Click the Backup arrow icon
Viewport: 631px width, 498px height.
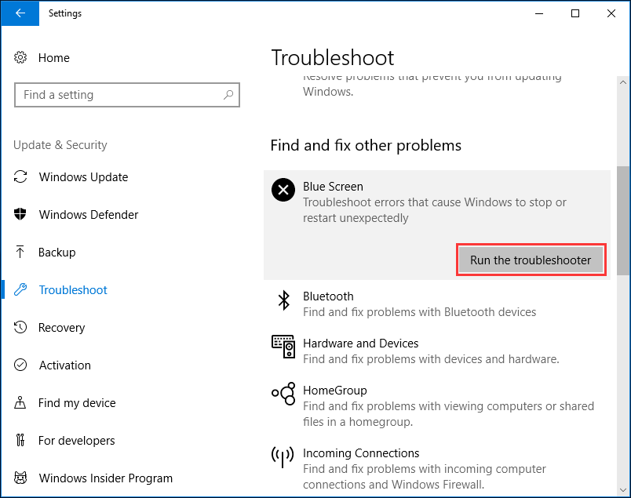pyautogui.click(x=20, y=252)
